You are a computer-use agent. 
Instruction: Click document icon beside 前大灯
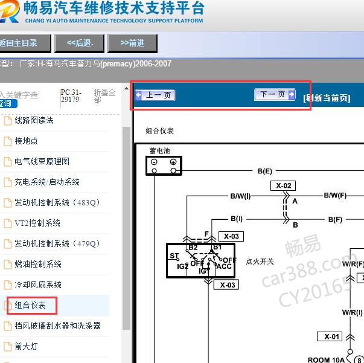(x=8, y=347)
